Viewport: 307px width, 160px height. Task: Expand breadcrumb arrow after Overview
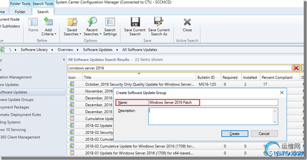78,50
